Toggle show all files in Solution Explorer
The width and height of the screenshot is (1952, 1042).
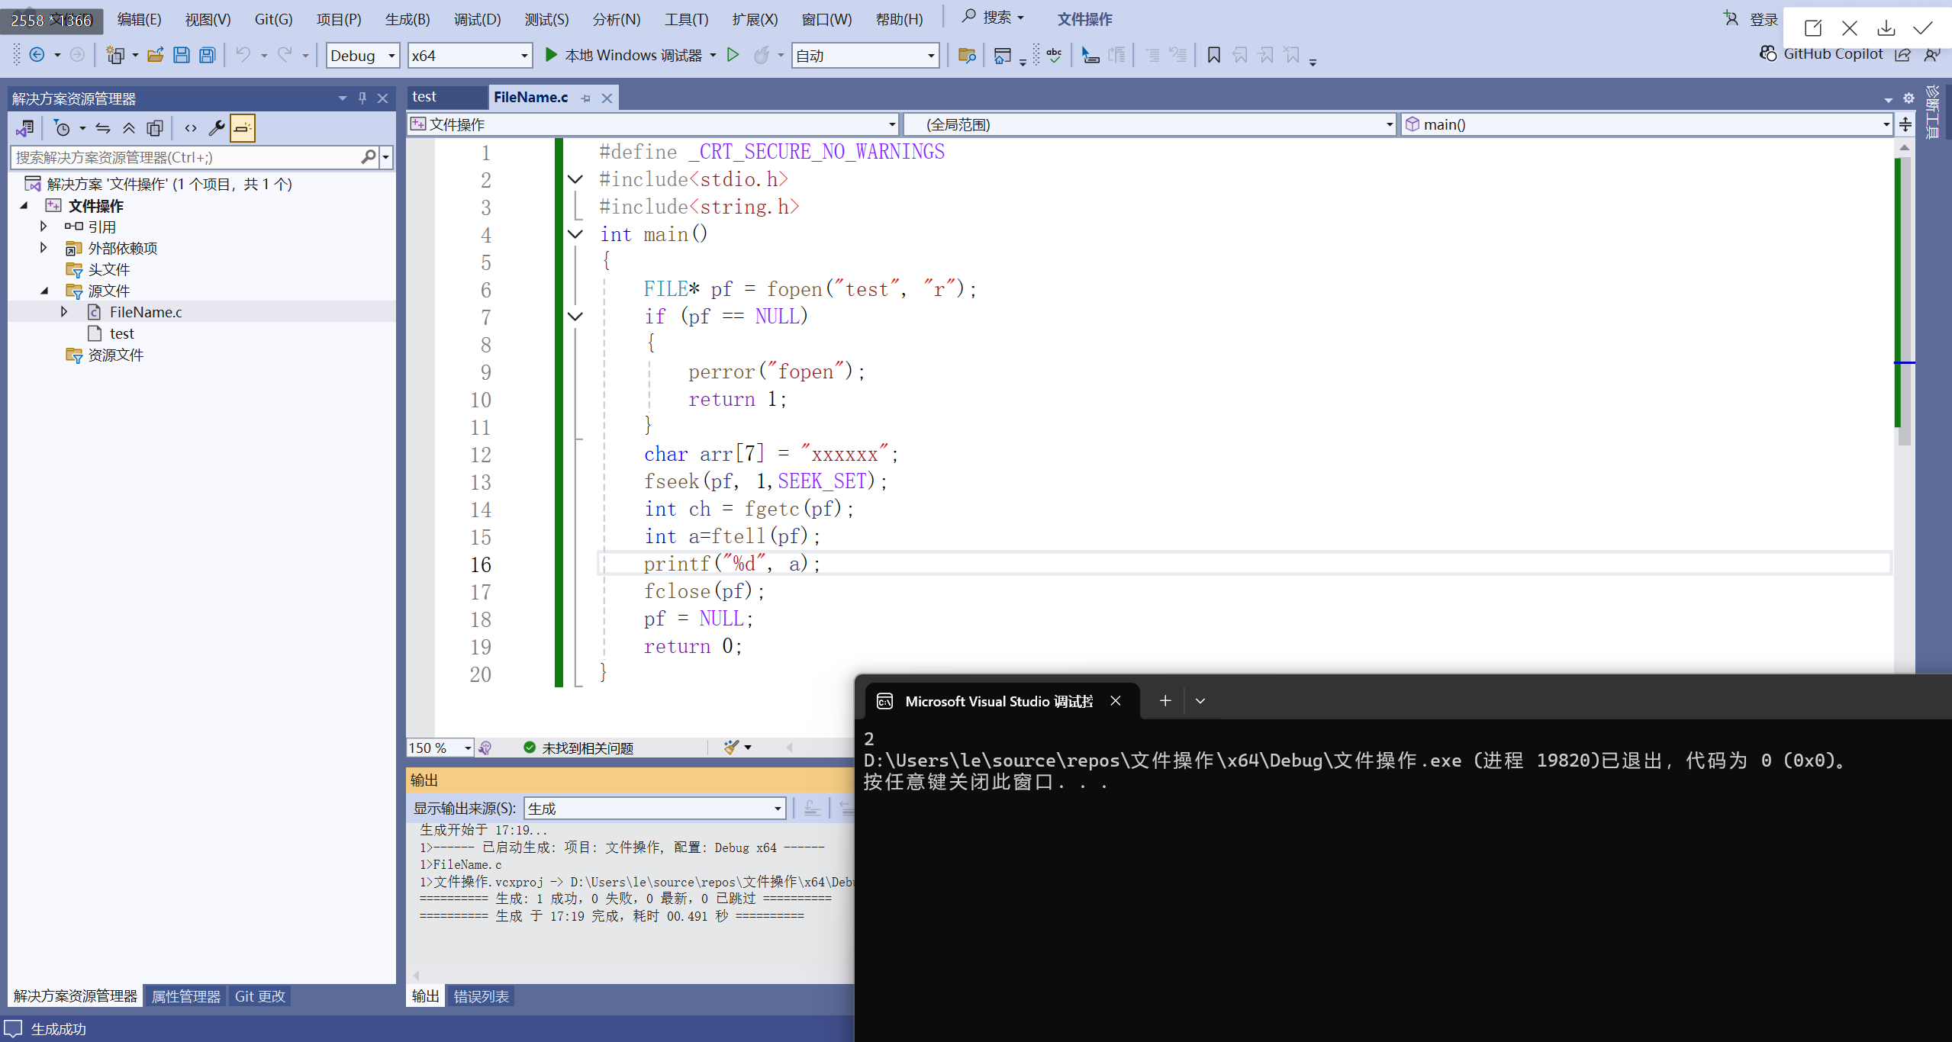click(155, 128)
